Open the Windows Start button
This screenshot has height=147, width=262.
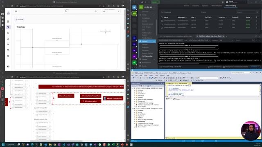tap(3, 145)
